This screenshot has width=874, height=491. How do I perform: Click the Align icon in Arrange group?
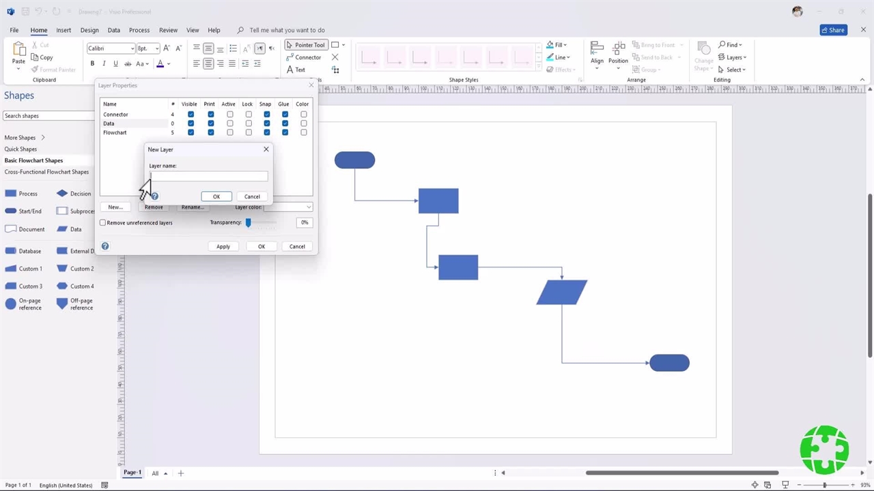597,52
